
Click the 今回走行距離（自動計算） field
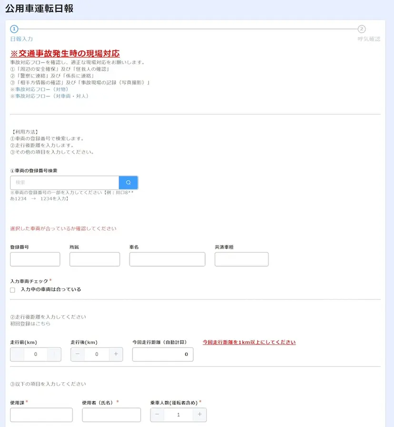coord(163,354)
